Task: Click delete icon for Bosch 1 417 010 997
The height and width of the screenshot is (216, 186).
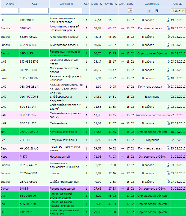Action: (168, 78)
